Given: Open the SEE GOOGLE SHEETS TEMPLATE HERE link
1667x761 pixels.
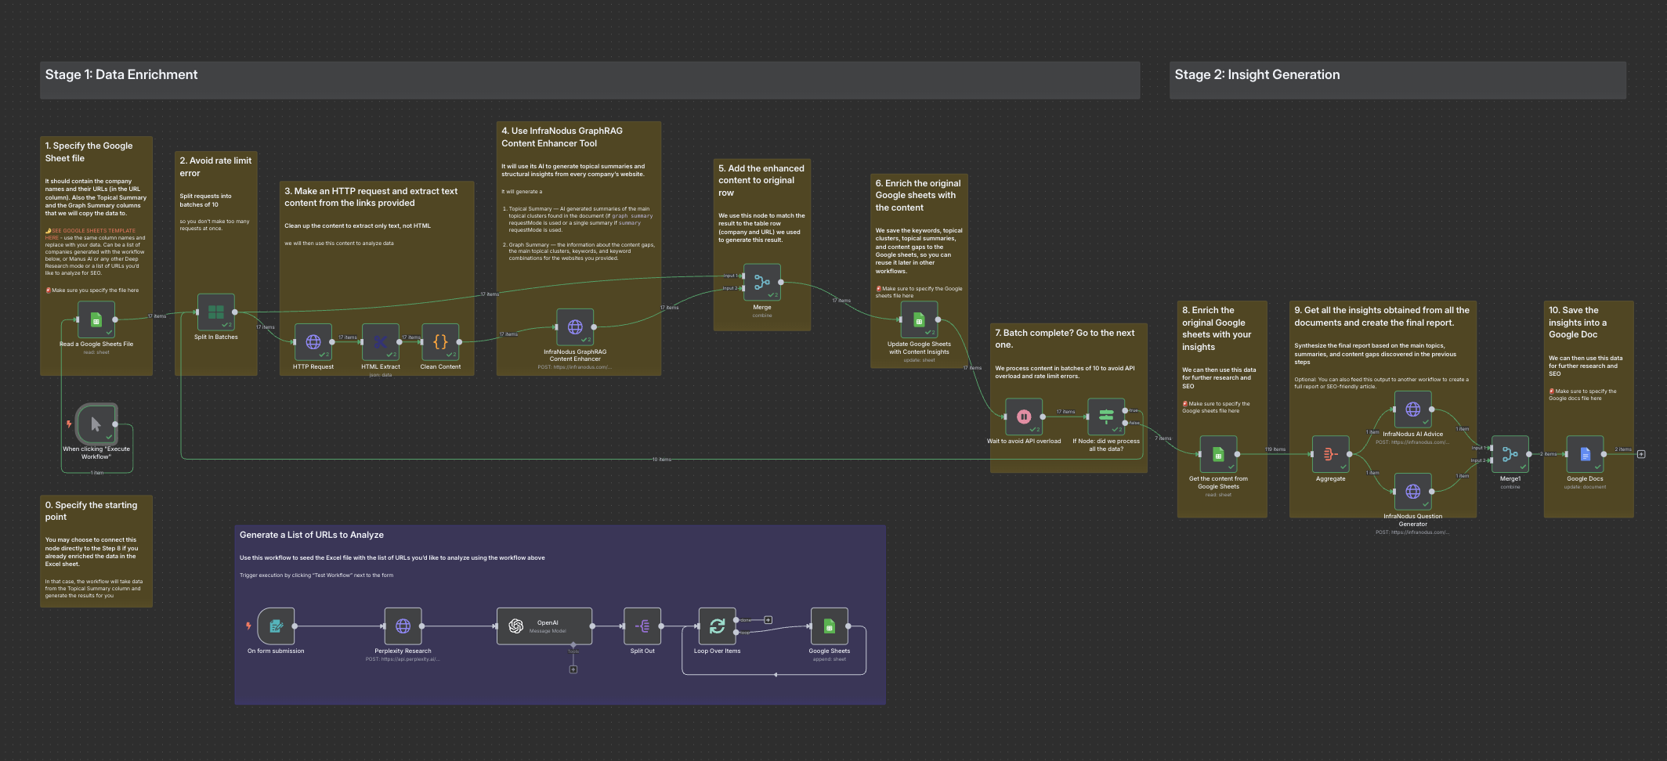Looking at the screenshot, I should tap(92, 234).
